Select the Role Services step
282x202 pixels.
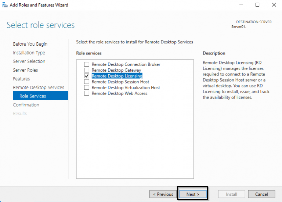click(x=41, y=96)
